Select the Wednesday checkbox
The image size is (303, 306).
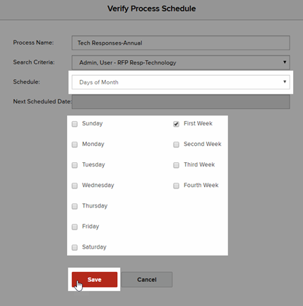pos(75,186)
